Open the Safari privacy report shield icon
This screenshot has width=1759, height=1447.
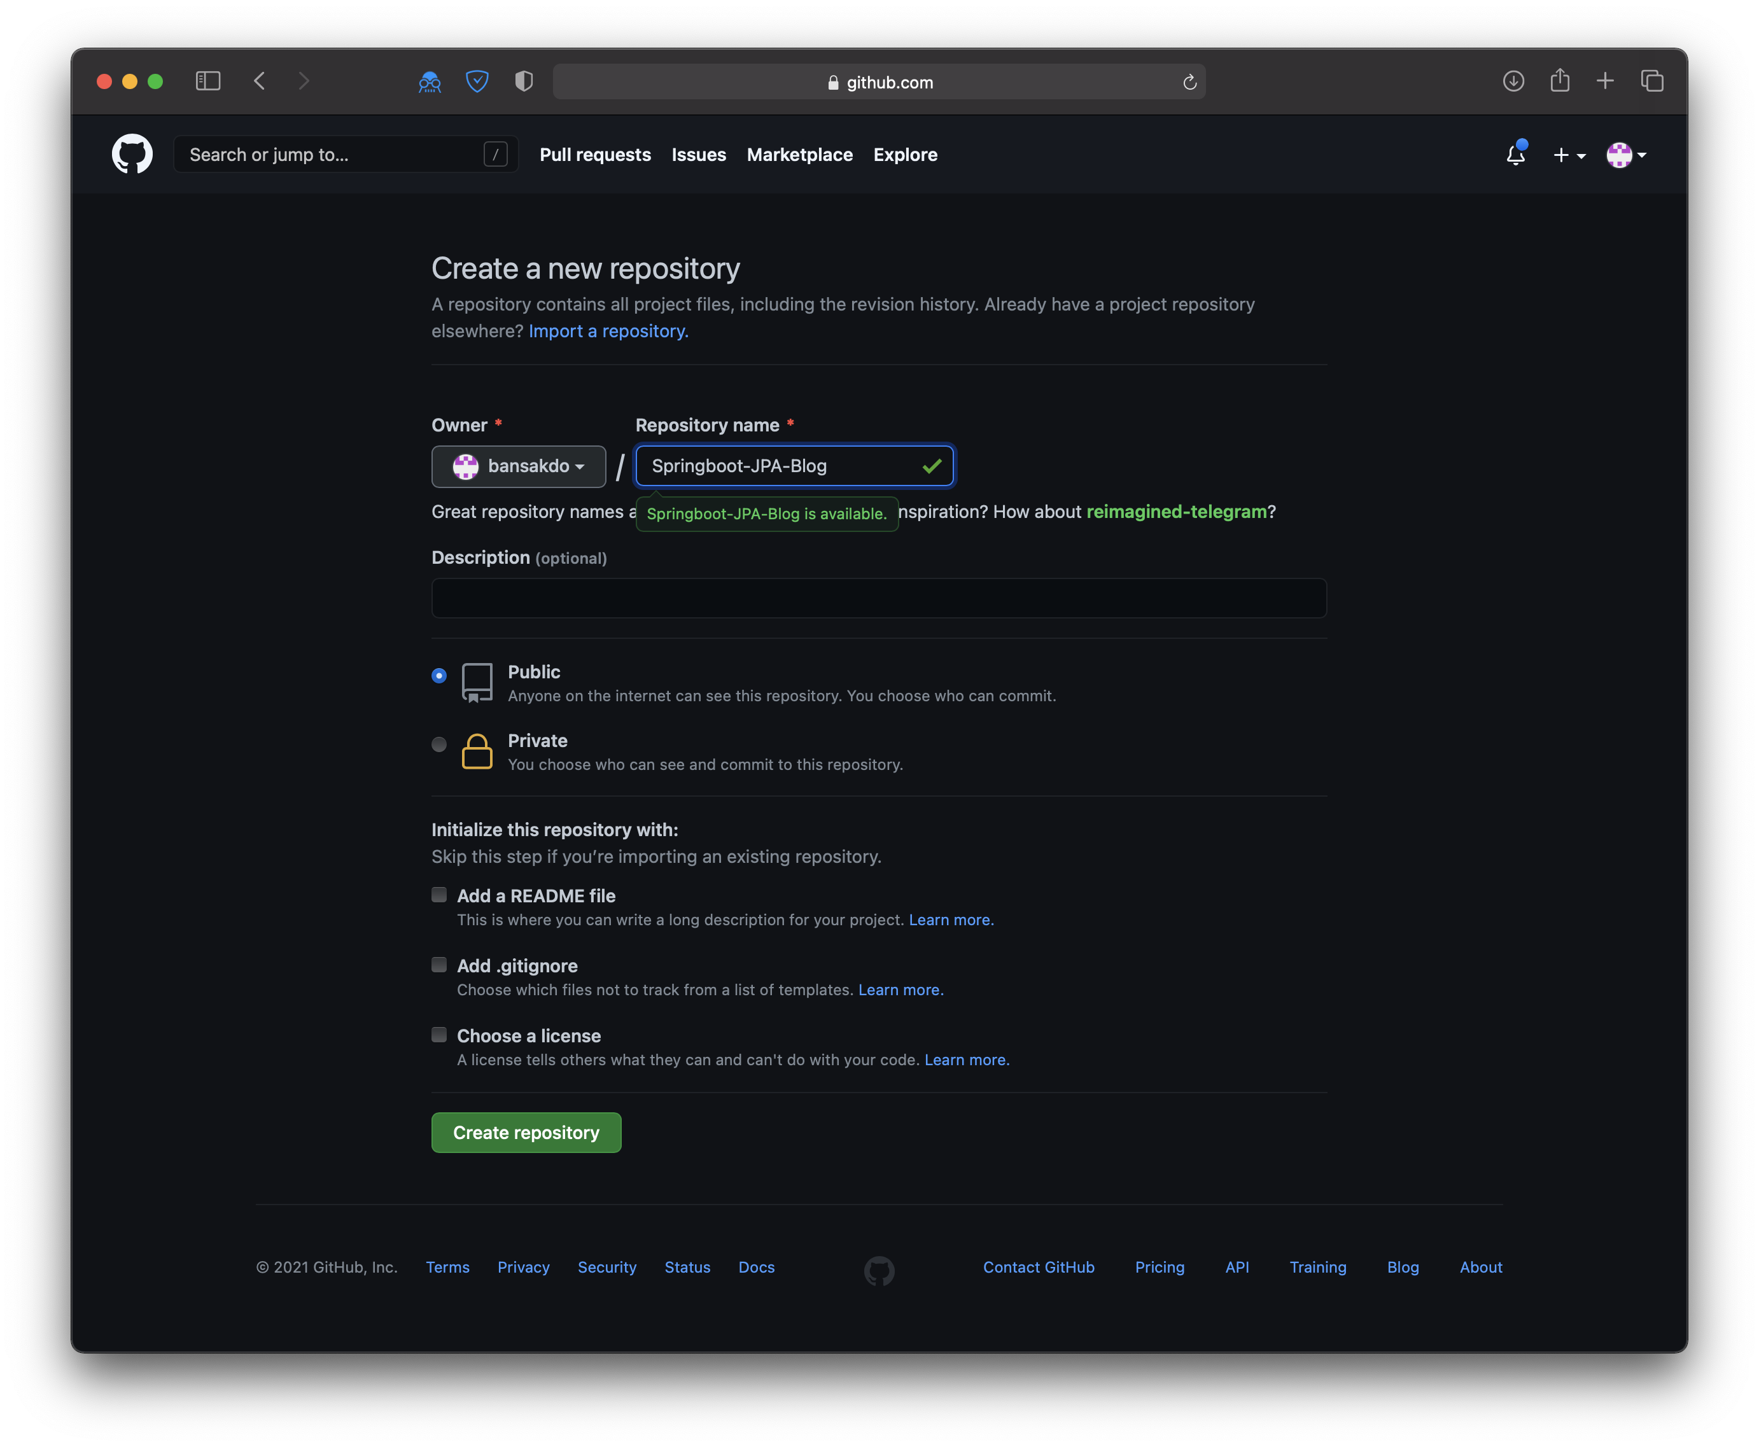click(x=524, y=81)
